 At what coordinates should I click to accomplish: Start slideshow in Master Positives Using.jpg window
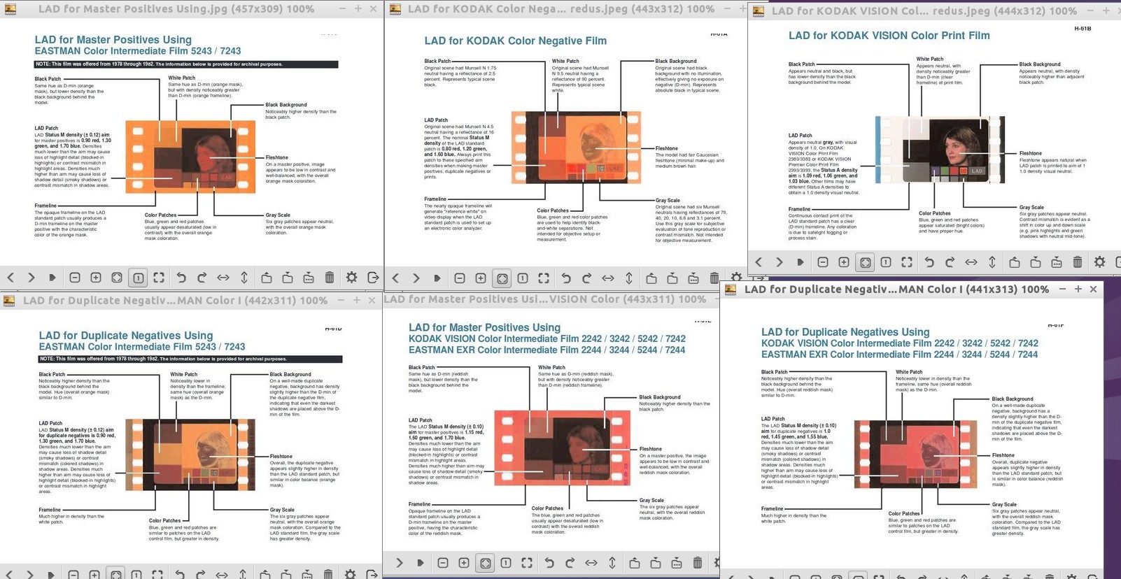(x=52, y=278)
